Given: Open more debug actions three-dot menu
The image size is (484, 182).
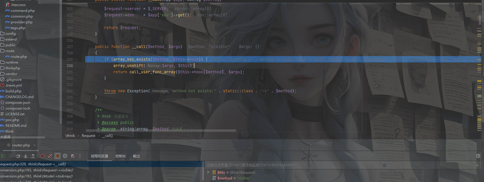Looking at the screenshot, I should pyautogui.click(x=80, y=156).
